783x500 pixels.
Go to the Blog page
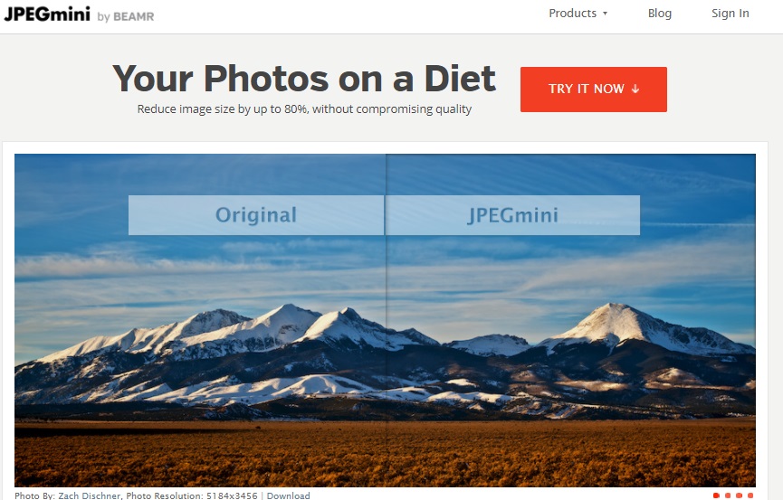click(659, 14)
